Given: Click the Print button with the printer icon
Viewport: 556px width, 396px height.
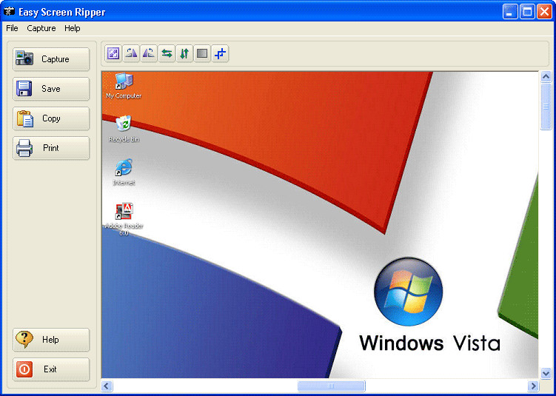Looking at the screenshot, I should coord(51,148).
